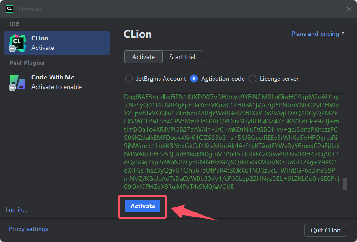Switch to the Activate tab

click(144, 57)
